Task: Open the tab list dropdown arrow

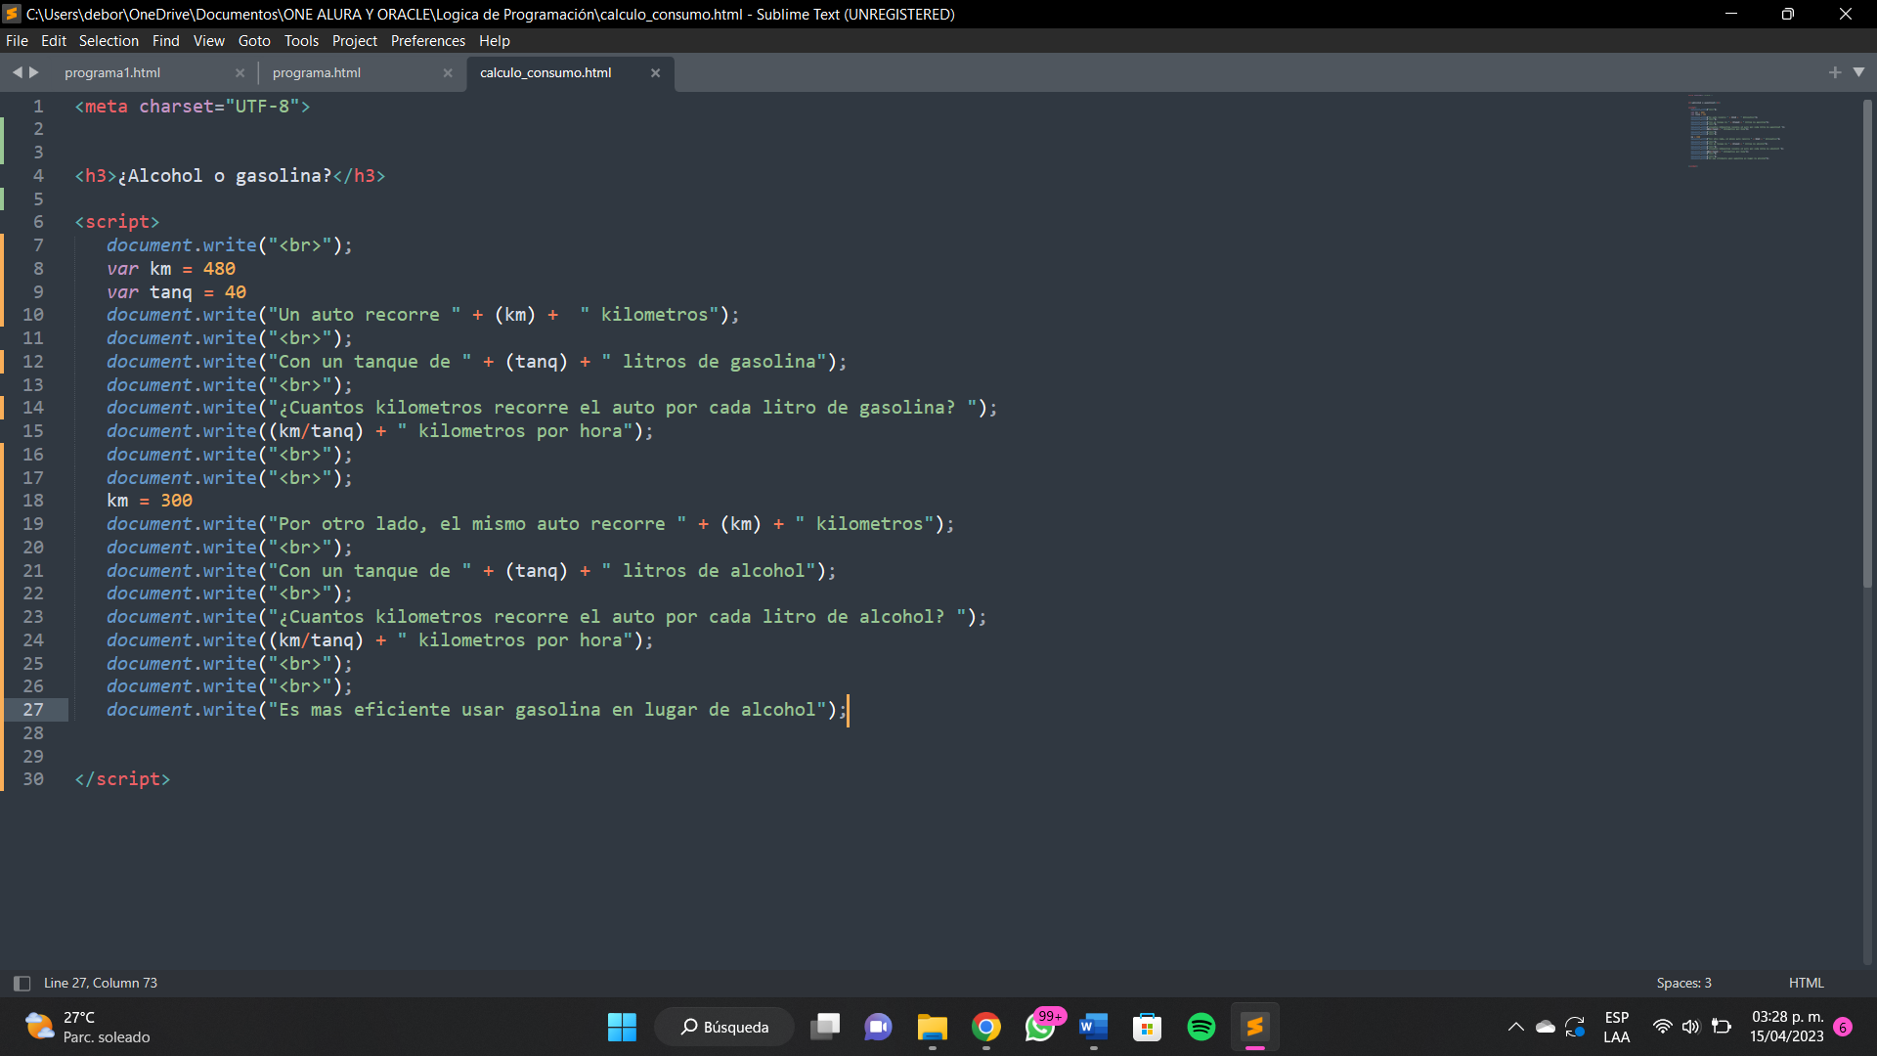Action: click(x=1858, y=72)
